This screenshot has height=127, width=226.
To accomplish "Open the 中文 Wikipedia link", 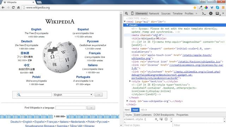I will tap(27, 65).
